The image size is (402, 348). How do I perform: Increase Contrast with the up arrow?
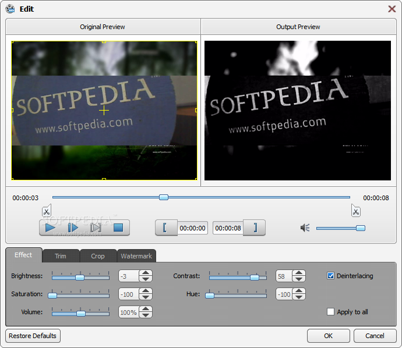(299, 273)
